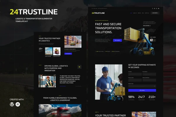The height and width of the screenshot is (117, 176).
Task: Click the WordPress logo icon
Action: (x=12, y=104)
